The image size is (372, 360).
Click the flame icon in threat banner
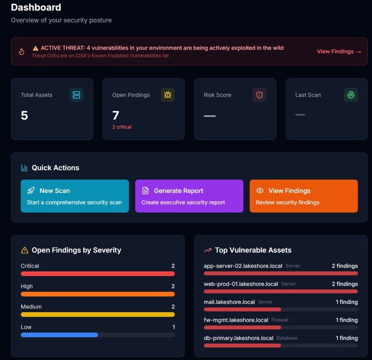[22, 51]
